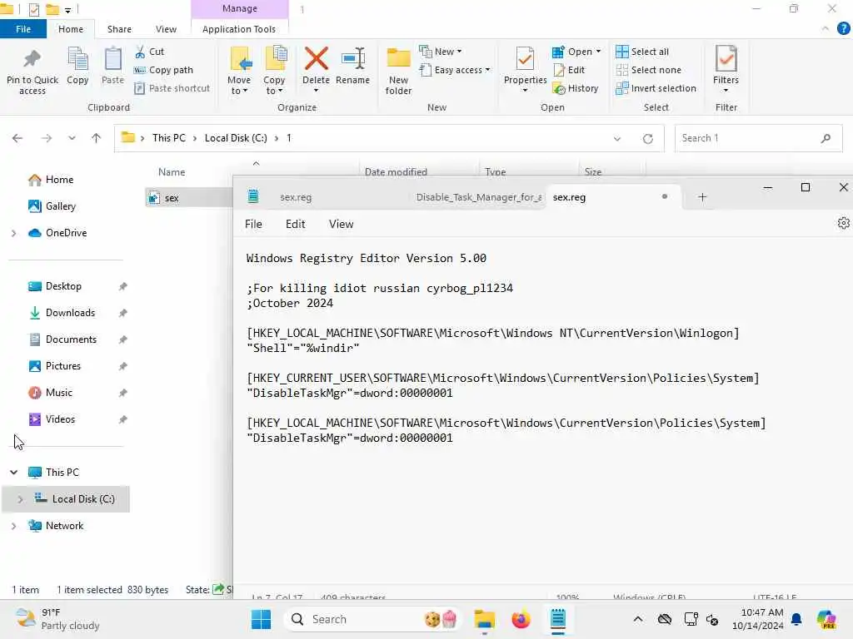853x639 pixels.
Task: Open Explorer help question mark icon
Action: [843, 28]
